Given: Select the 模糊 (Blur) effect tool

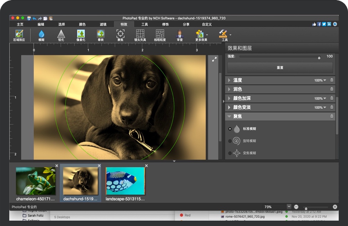Looking at the screenshot, I should click(x=41, y=35).
